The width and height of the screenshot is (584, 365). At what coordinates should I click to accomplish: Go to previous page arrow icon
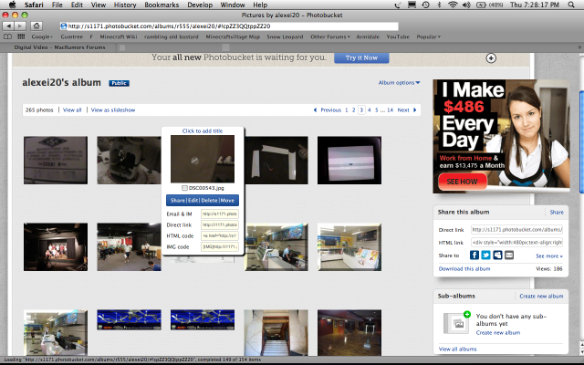point(315,109)
